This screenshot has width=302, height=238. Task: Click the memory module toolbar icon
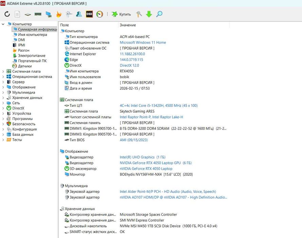click(x=38, y=14)
